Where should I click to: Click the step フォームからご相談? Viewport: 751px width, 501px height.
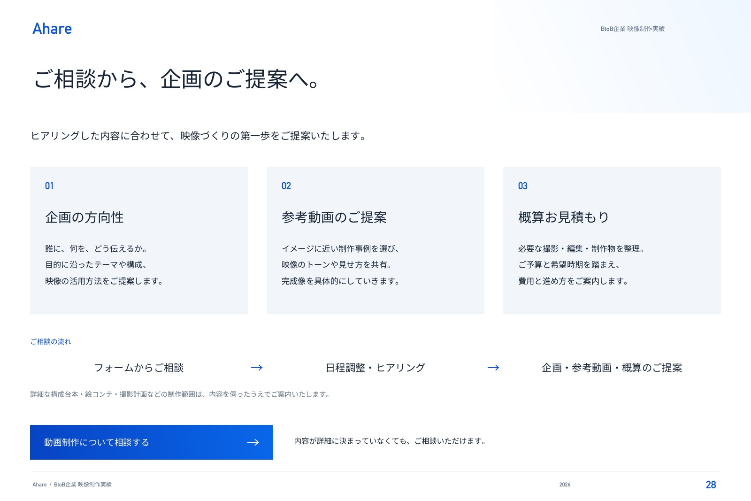point(139,368)
